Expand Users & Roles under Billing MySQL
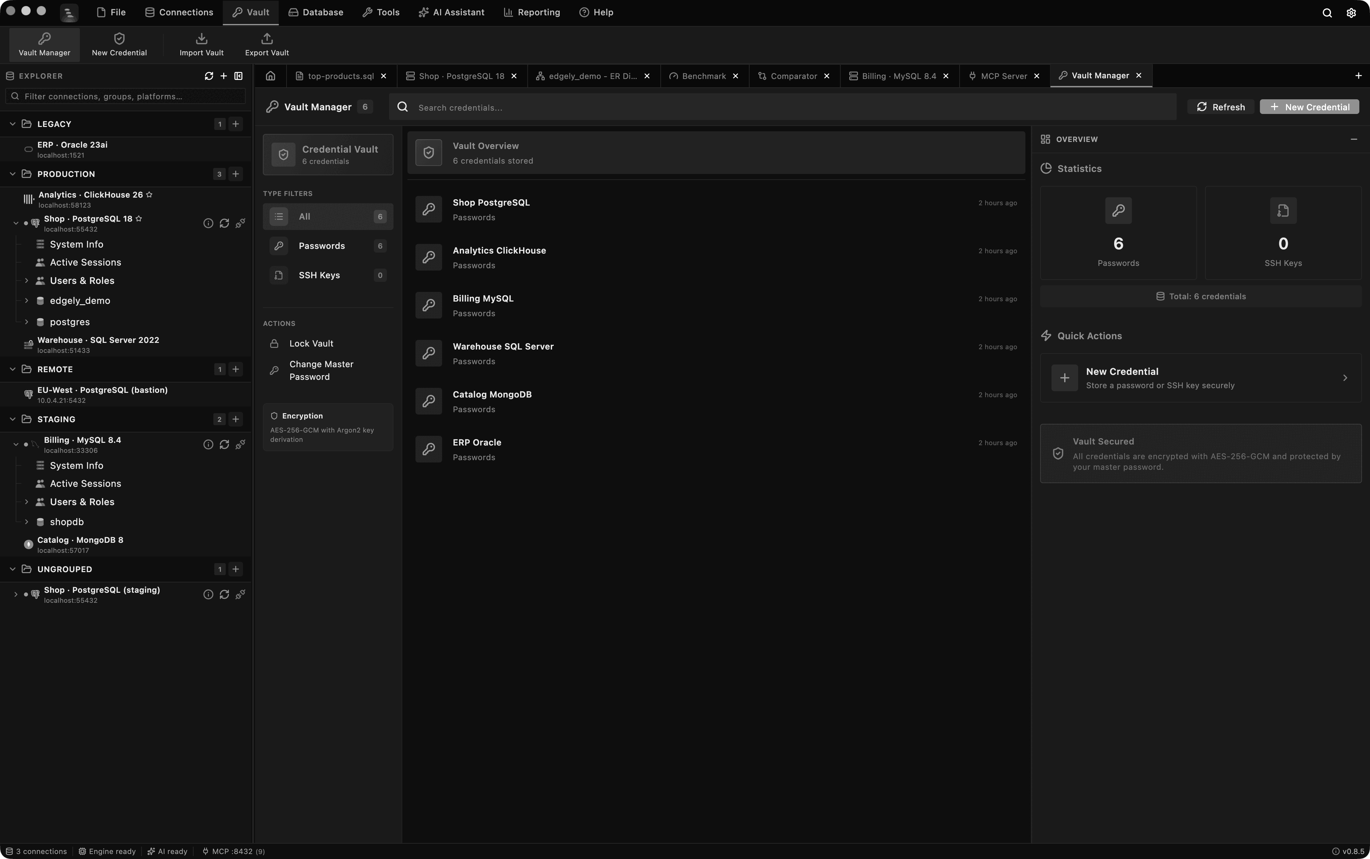Viewport: 1370px width, 859px height. point(26,502)
